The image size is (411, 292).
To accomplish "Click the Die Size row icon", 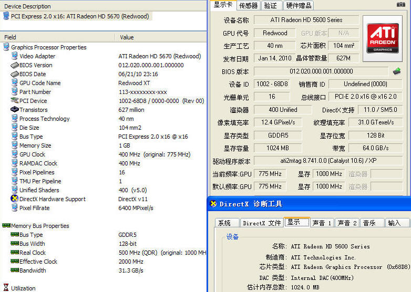I will point(14,127).
